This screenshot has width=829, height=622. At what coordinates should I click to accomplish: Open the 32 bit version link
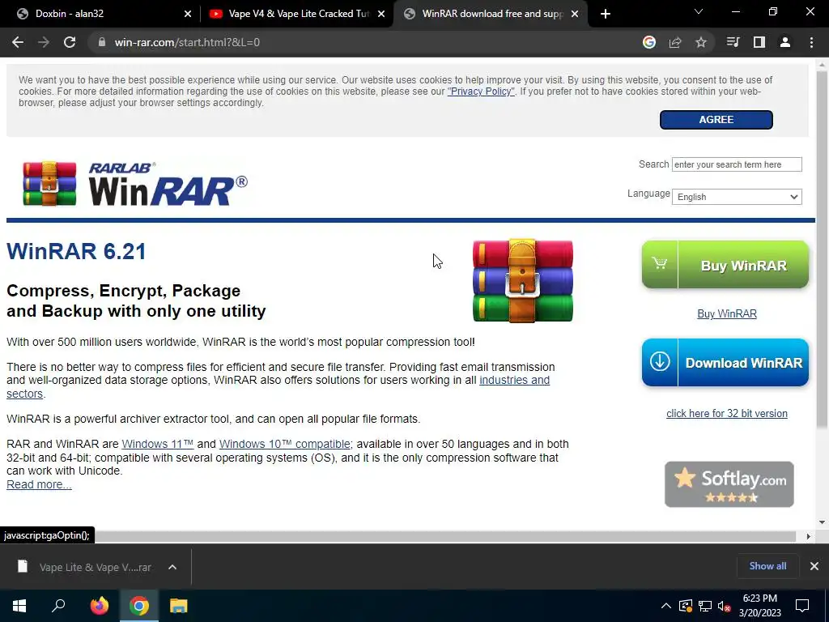point(726,414)
